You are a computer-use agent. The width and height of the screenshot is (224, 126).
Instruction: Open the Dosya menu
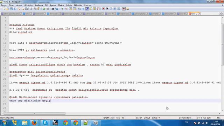pyautogui.click(x=4, y=5)
